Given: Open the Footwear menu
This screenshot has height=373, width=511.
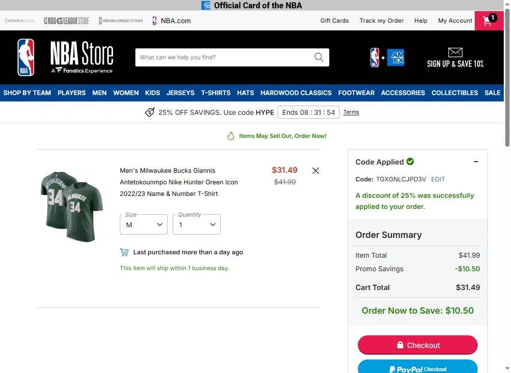Looking at the screenshot, I should click(356, 93).
